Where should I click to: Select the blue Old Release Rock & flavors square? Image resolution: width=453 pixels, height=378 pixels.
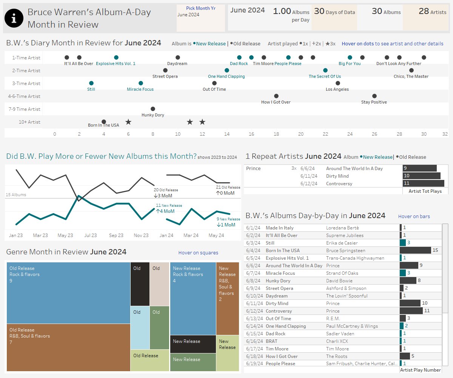[x=68, y=293]
